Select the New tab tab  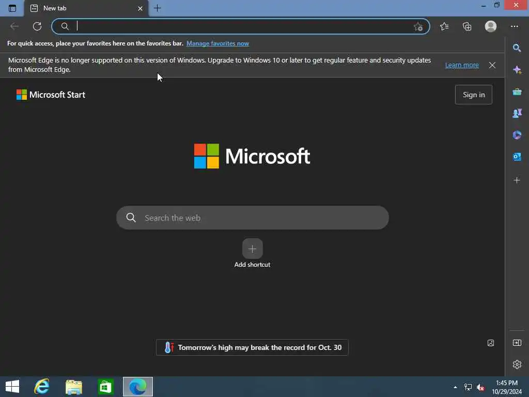coord(86,8)
